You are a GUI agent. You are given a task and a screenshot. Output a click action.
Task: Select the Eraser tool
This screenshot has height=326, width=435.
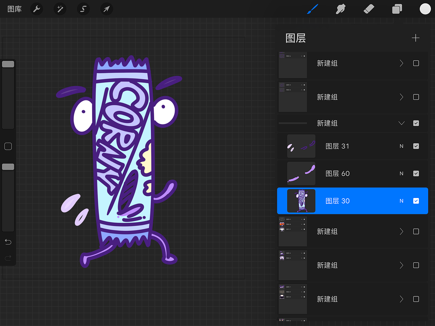click(x=369, y=9)
